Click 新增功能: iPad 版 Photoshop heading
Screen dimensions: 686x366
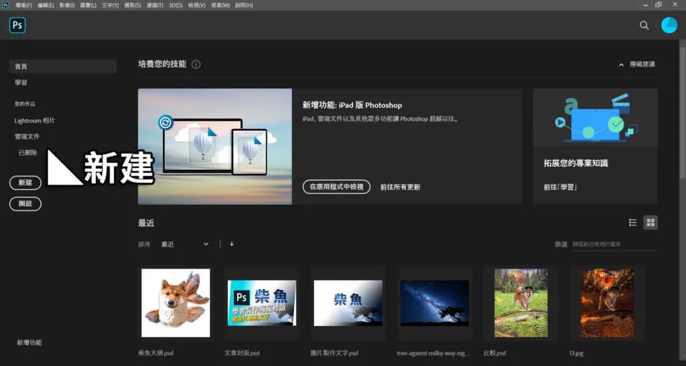point(352,105)
